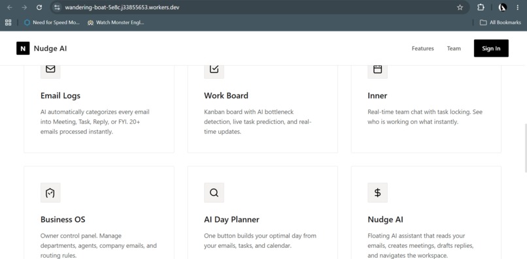
Task: Click the text 'Kanban board with AI bottleneck'
Action: [248, 112]
